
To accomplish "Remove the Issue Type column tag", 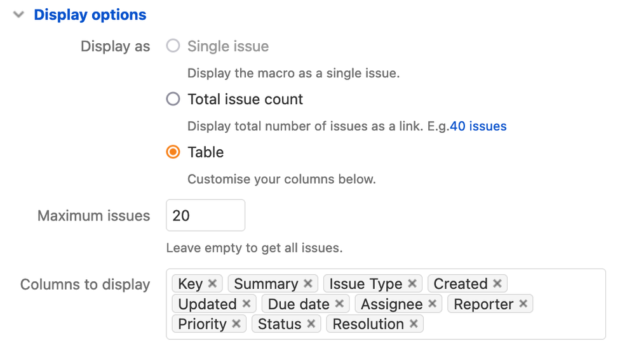I will click(412, 284).
